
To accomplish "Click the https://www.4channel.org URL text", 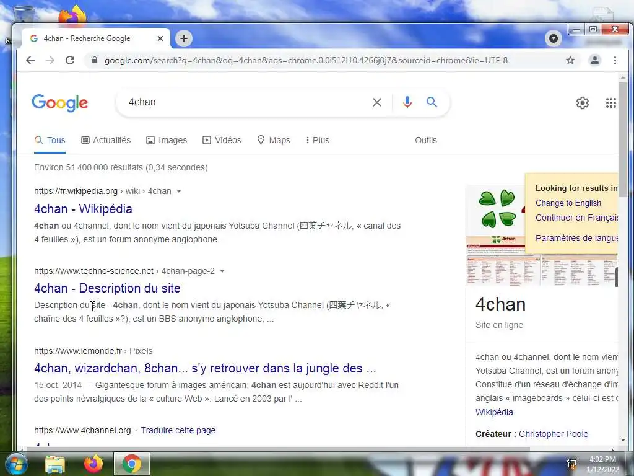I will (82, 430).
